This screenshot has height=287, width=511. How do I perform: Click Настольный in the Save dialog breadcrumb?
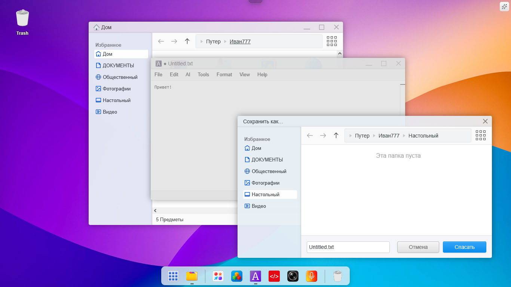[423, 136]
